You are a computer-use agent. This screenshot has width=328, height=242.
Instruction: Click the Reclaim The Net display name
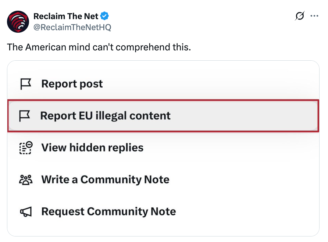pos(65,16)
